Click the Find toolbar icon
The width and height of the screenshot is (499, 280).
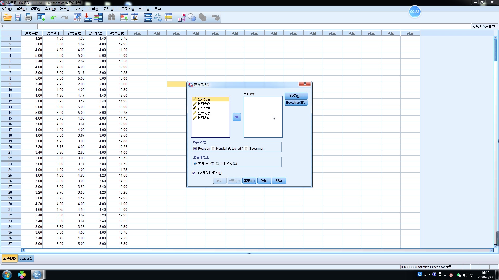(111, 17)
